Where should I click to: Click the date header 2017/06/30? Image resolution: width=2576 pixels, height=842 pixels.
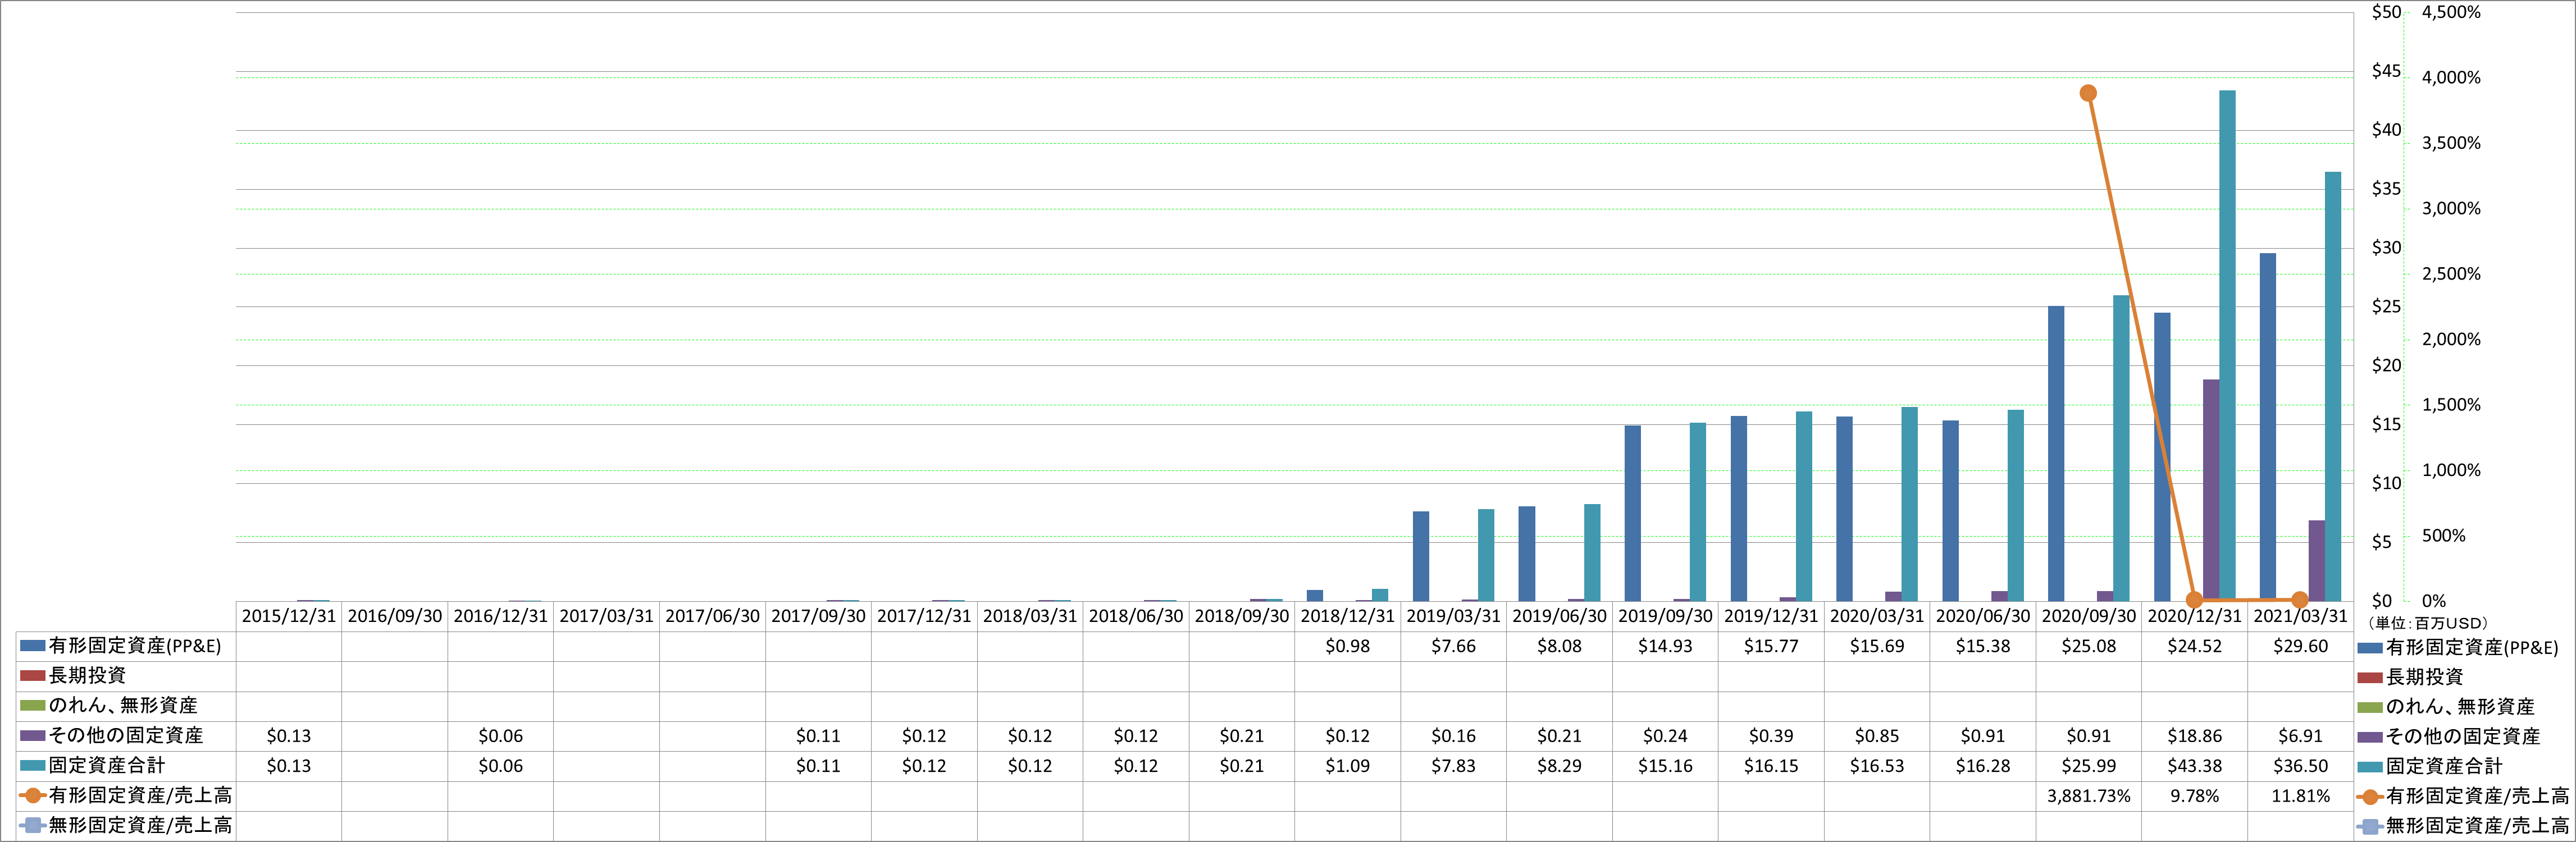(x=712, y=616)
